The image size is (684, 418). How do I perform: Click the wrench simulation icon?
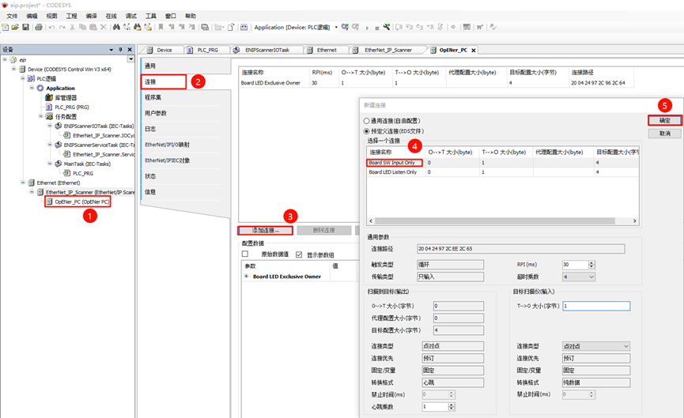pyautogui.click(x=387, y=27)
